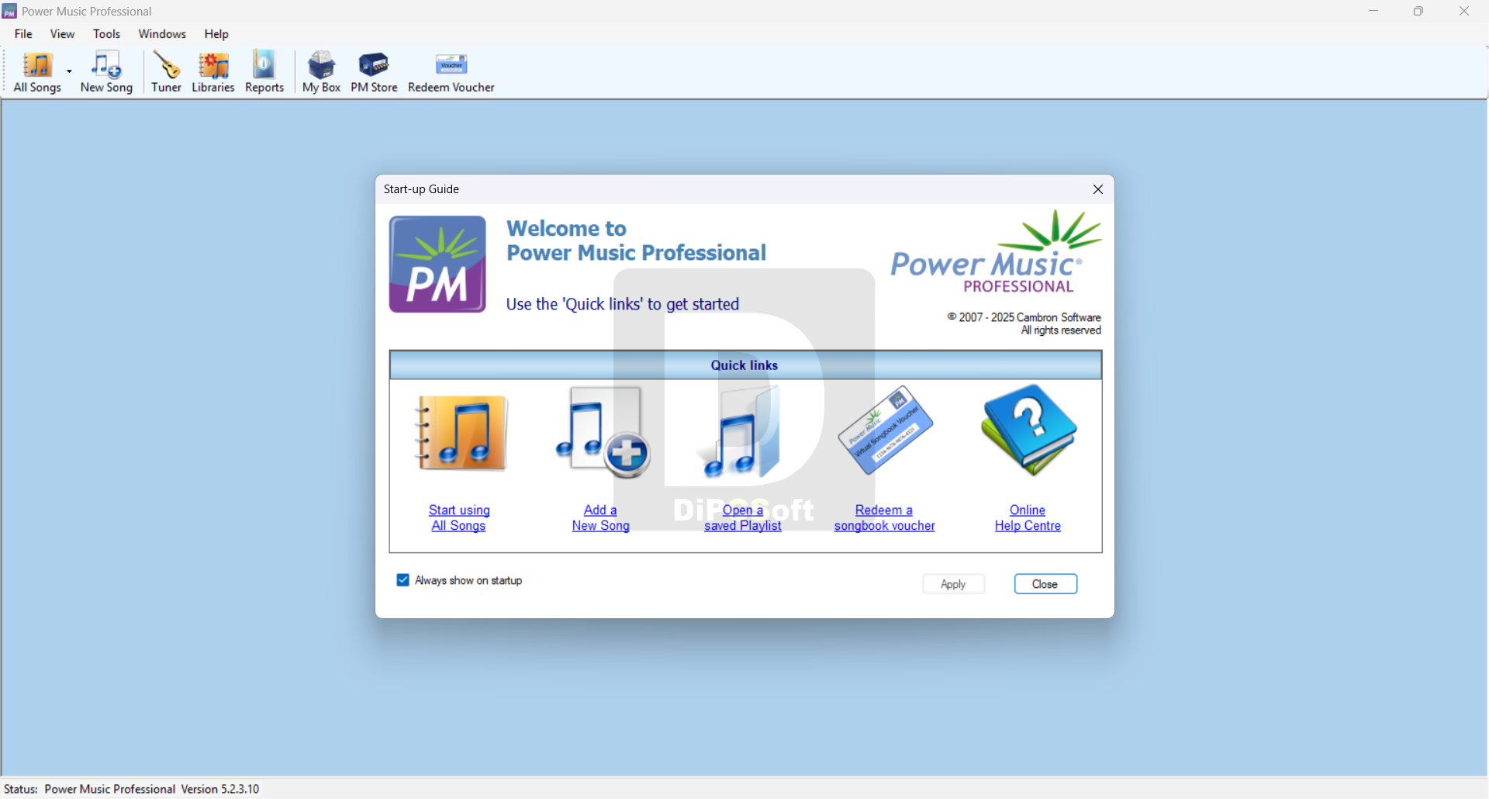This screenshot has width=1489, height=799.
Task: Follow the Open a saved Playlist link
Action: (743, 517)
